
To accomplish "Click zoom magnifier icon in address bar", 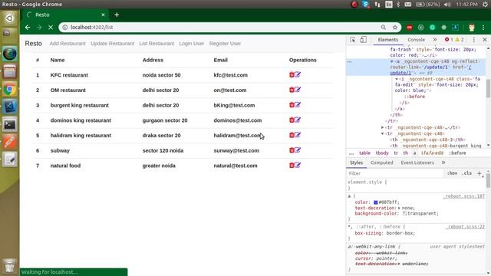I will pos(384,28).
